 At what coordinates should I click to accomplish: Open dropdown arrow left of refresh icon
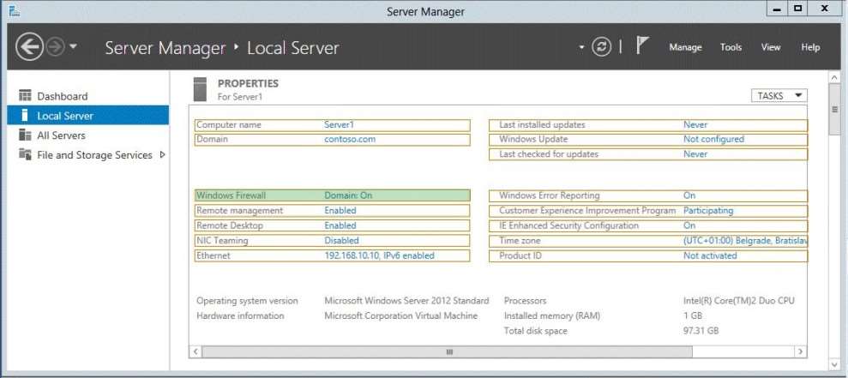point(581,47)
